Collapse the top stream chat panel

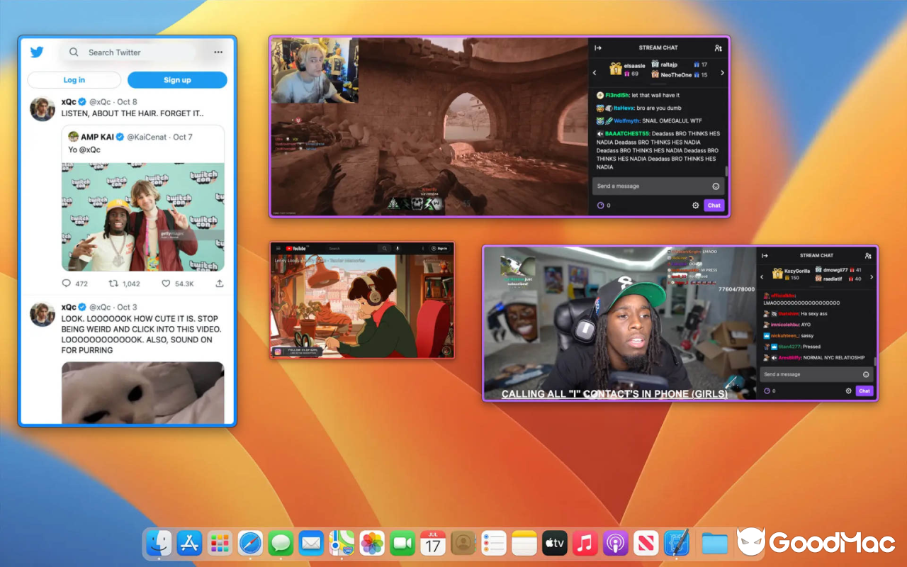598,48
